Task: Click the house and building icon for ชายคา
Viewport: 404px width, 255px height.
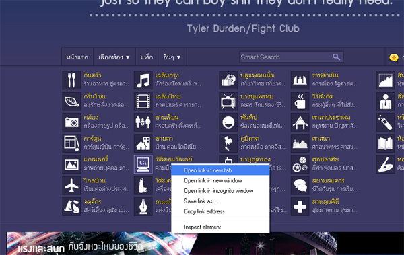Action: pyautogui.click(x=143, y=143)
